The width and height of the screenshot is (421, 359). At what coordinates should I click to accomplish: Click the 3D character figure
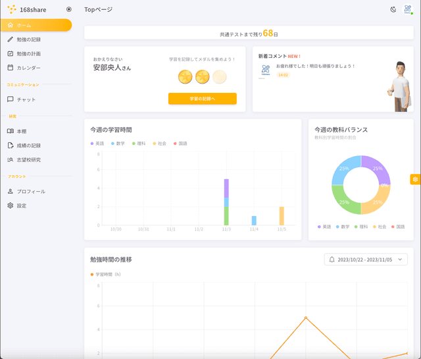point(400,86)
